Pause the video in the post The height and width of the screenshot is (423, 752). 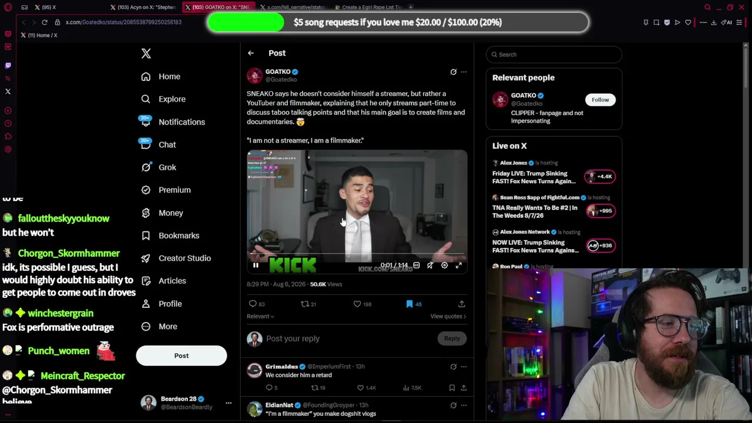256,266
